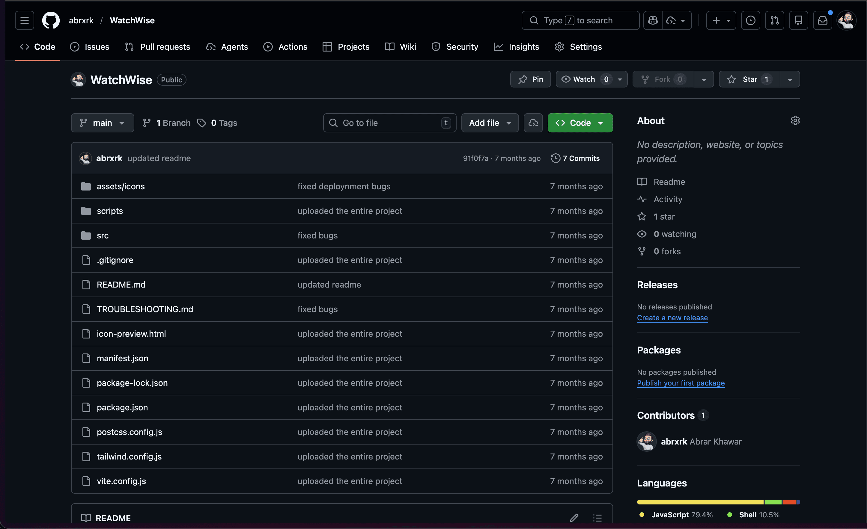Viewport: 867px width, 529px height.
Task: Click the GitHub logo home icon
Action: pyautogui.click(x=51, y=20)
